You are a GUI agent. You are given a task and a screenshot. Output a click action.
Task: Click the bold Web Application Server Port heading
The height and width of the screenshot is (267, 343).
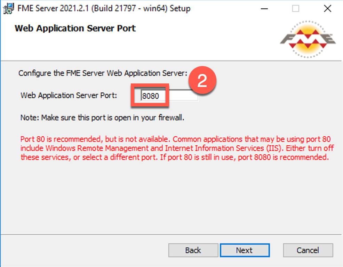click(x=75, y=29)
